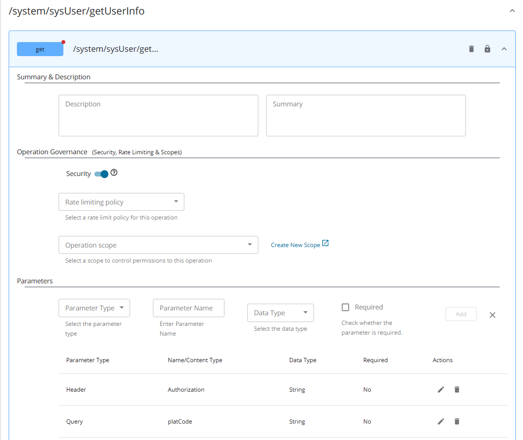Edit the Authorization header parameter
Viewport: 523px width, 440px height.
pos(441,389)
